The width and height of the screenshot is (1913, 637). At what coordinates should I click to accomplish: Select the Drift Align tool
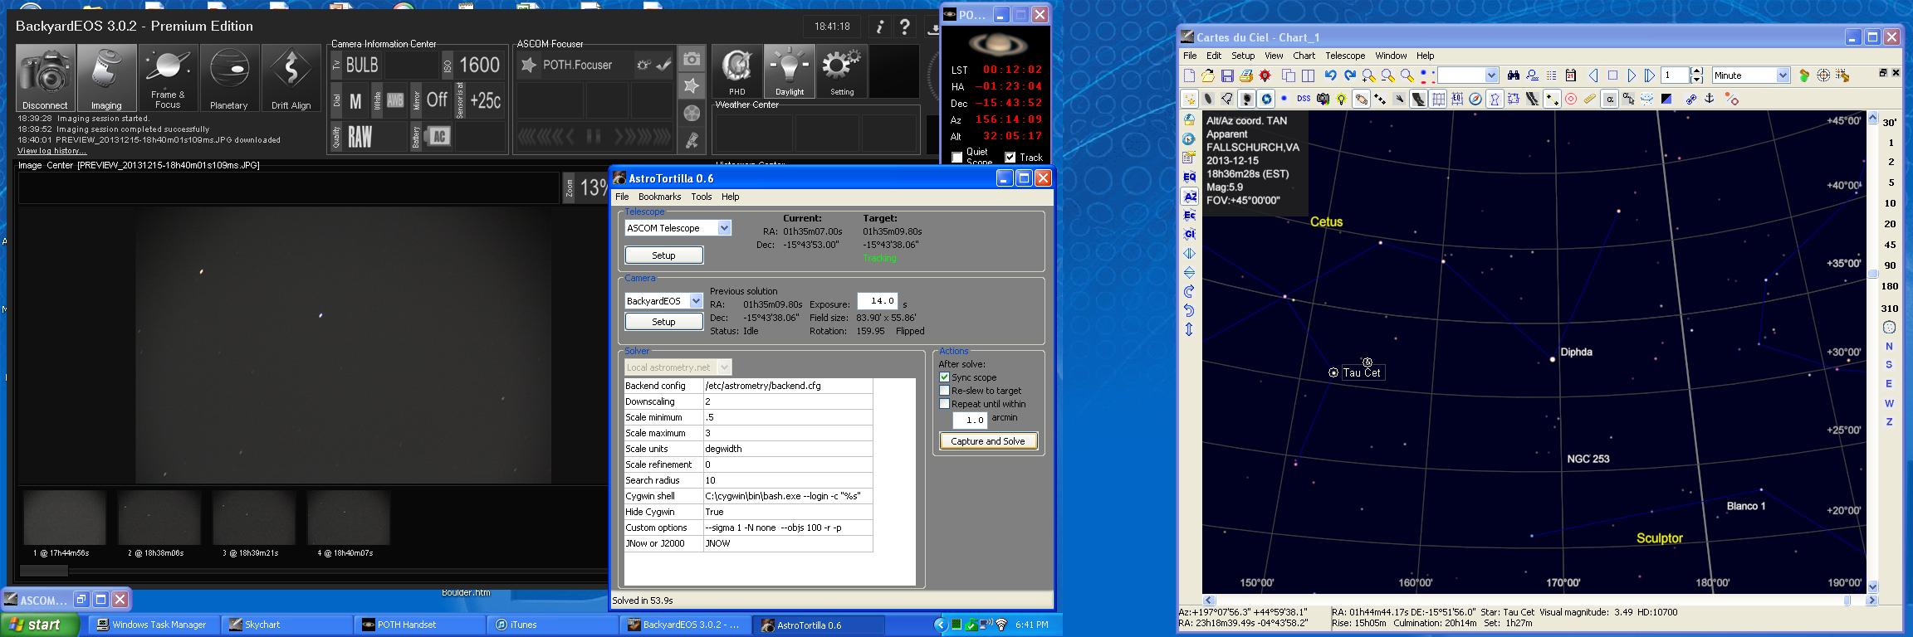[x=291, y=79]
